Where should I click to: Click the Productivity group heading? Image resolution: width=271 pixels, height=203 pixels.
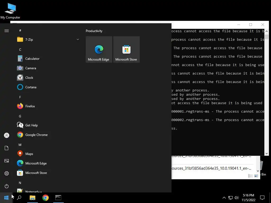[94, 31]
